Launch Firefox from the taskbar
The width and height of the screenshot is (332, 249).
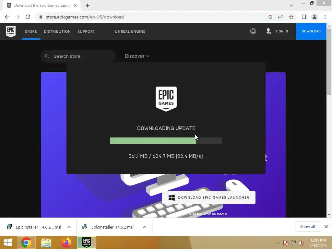[x=66, y=243]
